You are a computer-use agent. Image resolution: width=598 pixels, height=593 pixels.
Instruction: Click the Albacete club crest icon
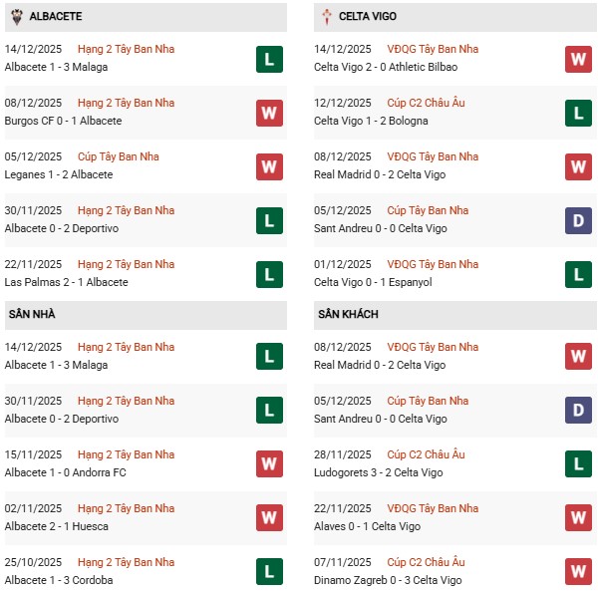coord(15,17)
